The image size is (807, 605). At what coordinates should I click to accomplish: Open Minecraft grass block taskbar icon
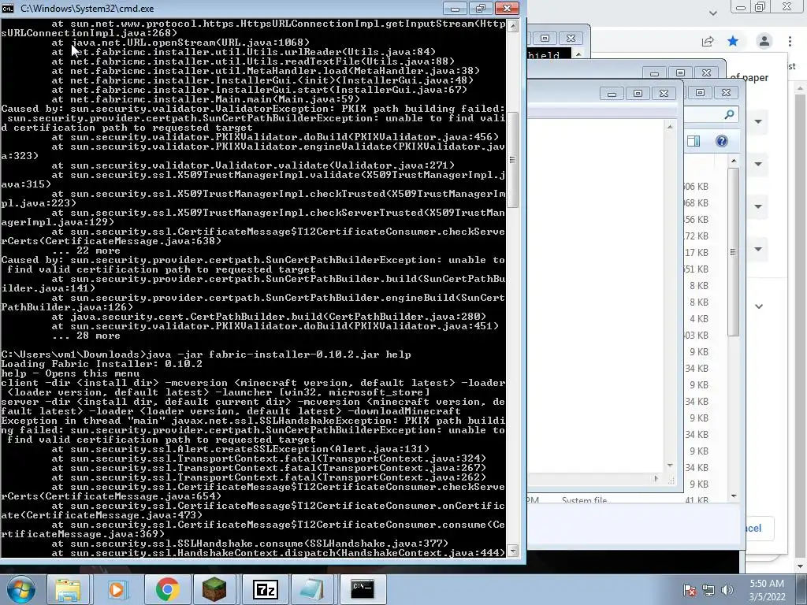[x=214, y=589]
